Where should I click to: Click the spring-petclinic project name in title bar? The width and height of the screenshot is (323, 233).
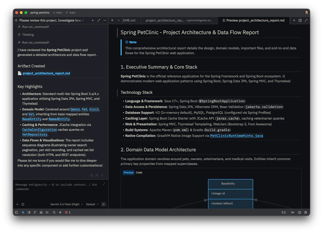(x=40, y=13)
